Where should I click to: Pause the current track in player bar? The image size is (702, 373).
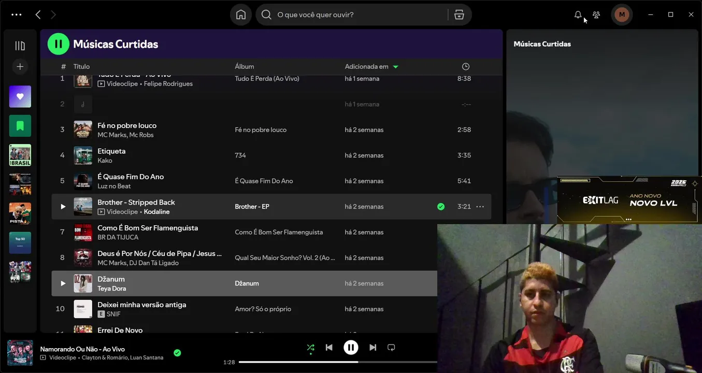[x=351, y=348]
